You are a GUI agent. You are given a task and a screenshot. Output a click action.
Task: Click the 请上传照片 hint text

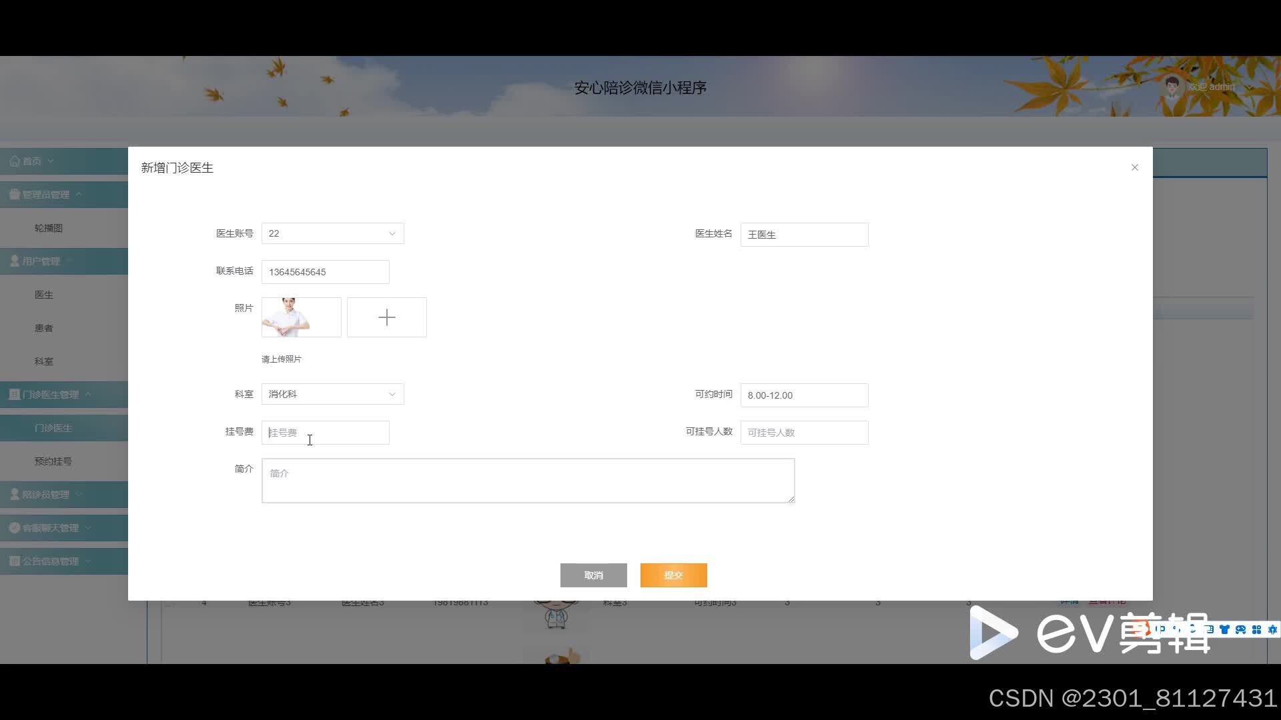pos(282,359)
